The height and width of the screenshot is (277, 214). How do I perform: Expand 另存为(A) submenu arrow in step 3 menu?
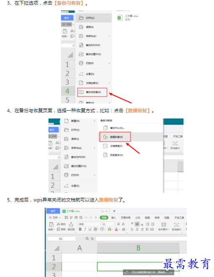coord(109,36)
